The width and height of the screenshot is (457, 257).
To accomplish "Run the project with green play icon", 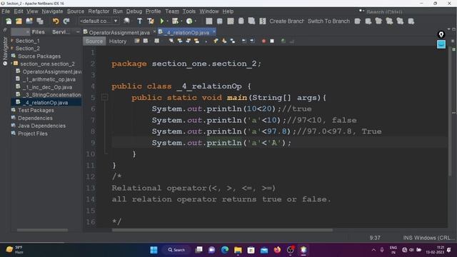I will [x=162, y=21].
